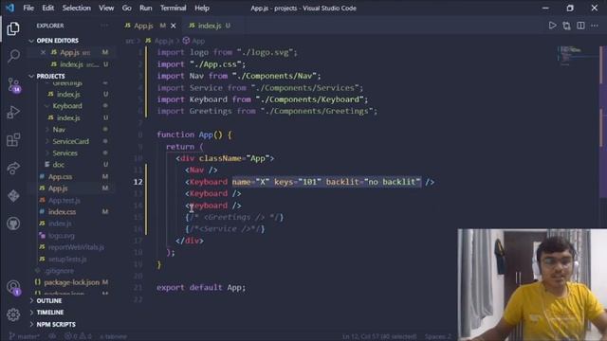Open the Search view
The width and height of the screenshot is (607, 341).
[13, 57]
